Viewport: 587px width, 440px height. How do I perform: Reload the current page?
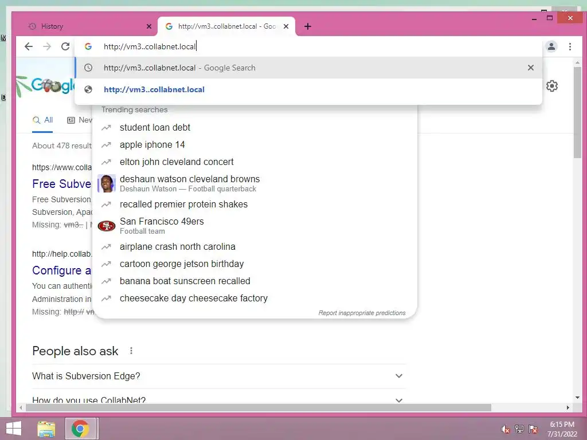[65, 46]
